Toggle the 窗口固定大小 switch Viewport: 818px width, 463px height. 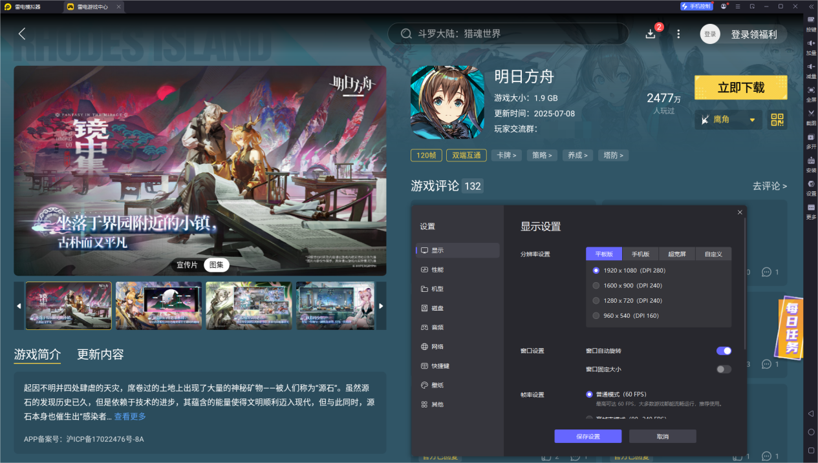pyautogui.click(x=724, y=369)
